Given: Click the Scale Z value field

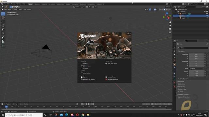Looking at the screenshot, I should click(x=196, y=75).
